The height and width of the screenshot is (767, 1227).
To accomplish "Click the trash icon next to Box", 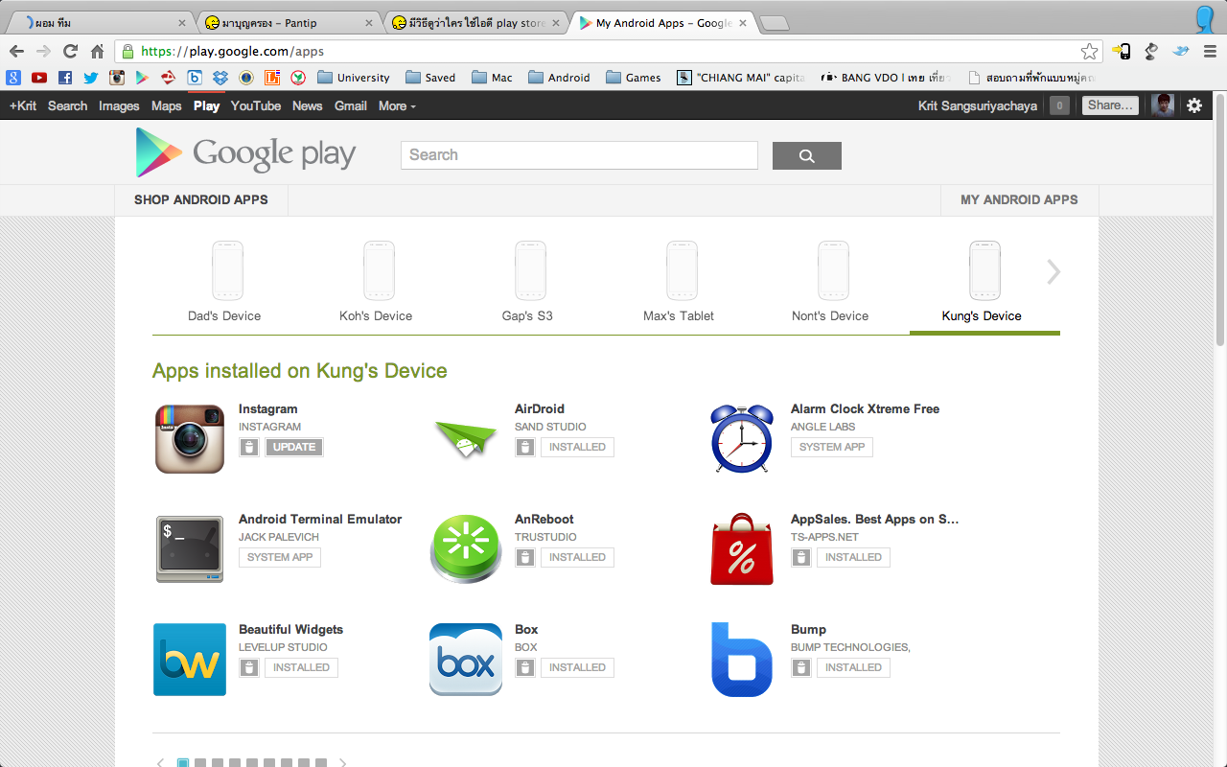I will click(x=525, y=667).
